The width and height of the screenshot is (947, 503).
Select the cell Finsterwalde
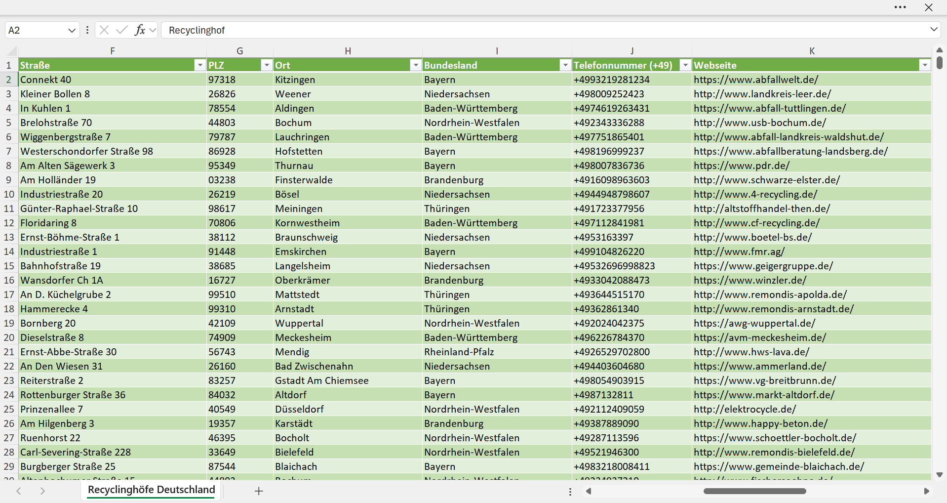tap(348, 180)
